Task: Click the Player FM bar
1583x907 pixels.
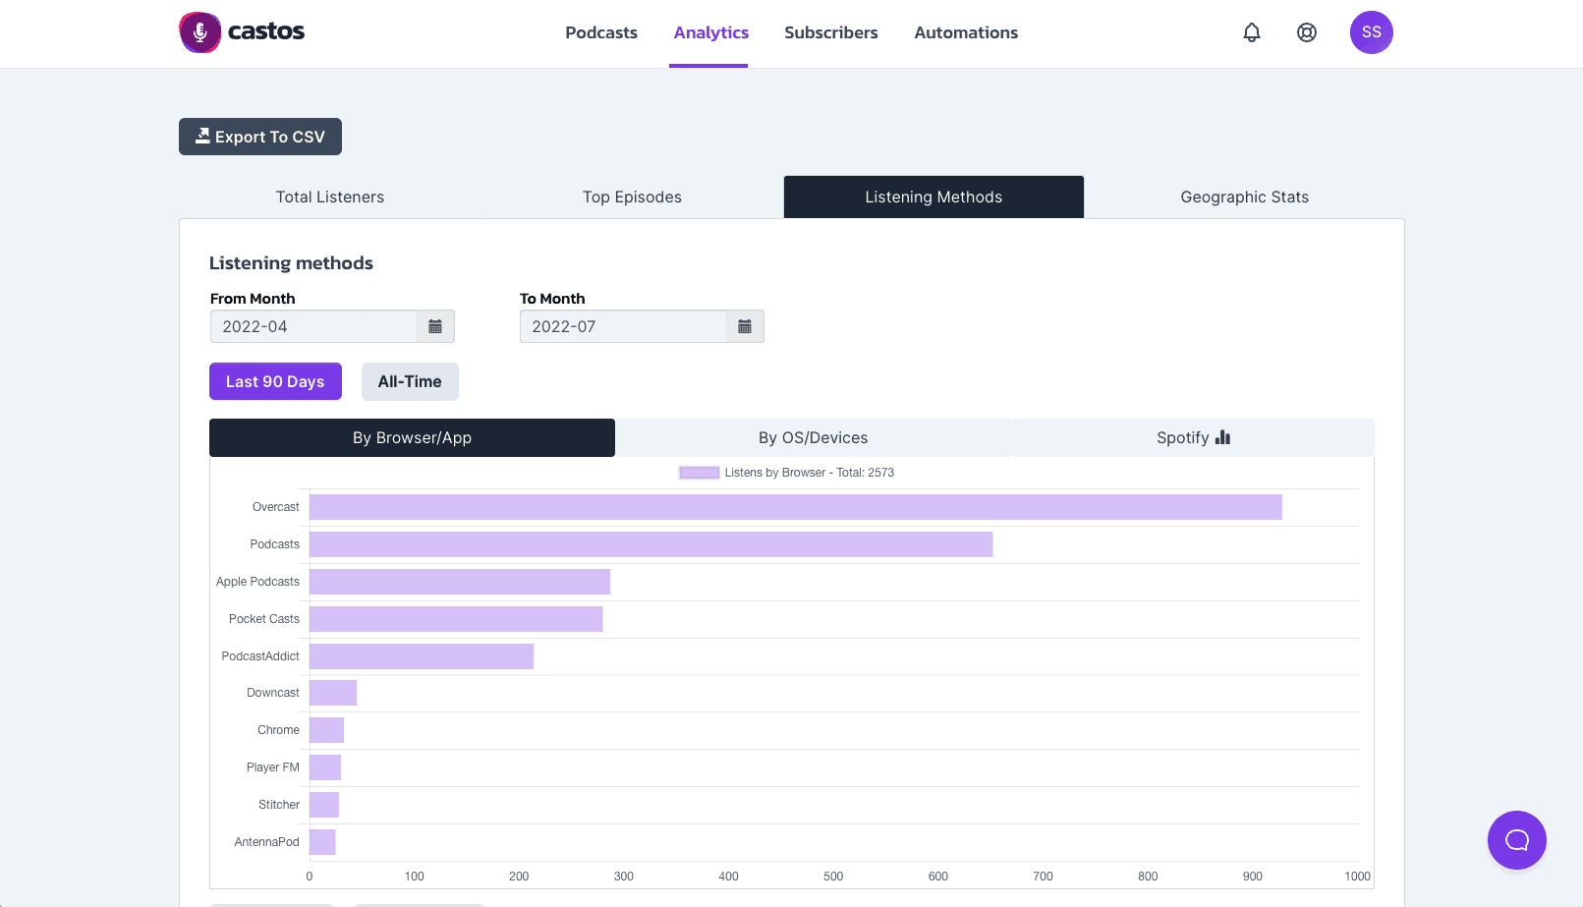Action: pyautogui.click(x=325, y=767)
